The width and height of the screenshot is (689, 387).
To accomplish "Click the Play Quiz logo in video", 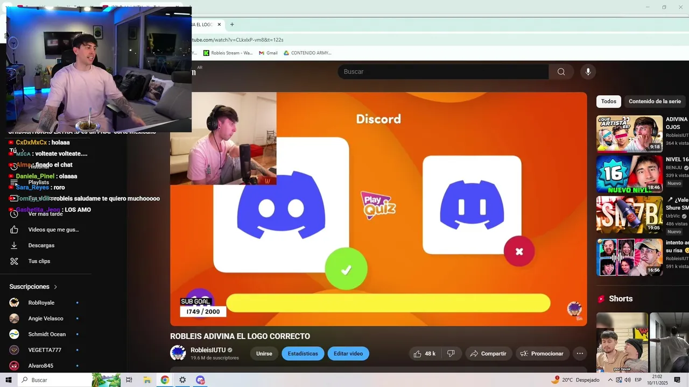I will [x=378, y=205].
